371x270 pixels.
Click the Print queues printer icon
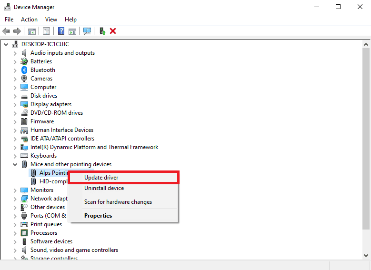[x=24, y=224]
